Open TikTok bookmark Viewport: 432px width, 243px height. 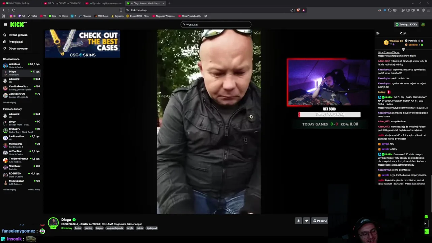[32, 16]
